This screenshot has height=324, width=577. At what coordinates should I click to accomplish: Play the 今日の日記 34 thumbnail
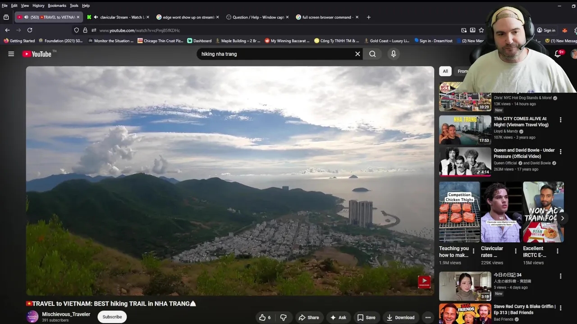(x=465, y=286)
